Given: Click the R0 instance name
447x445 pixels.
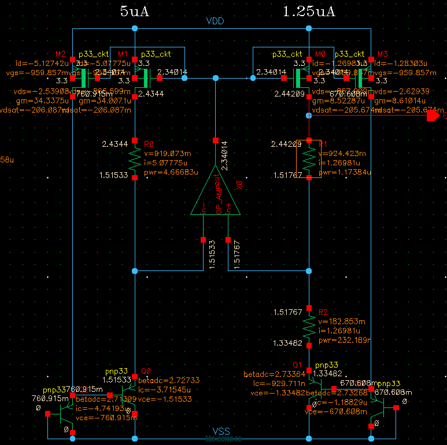Looking at the screenshot, I should click(x=149, y=144).
